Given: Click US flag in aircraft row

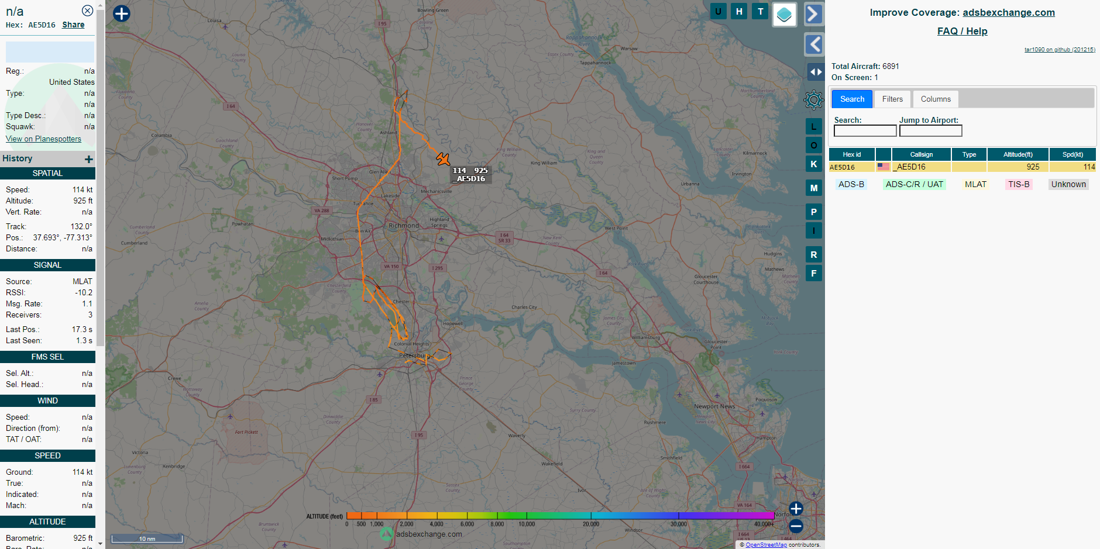Looking at the screenshot, I should pos(883,167).
